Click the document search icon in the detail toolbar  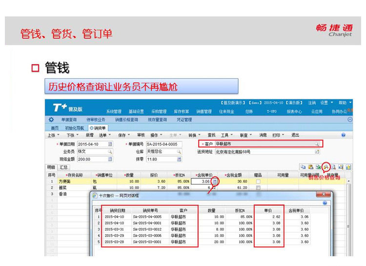click(x=333, y=167)
